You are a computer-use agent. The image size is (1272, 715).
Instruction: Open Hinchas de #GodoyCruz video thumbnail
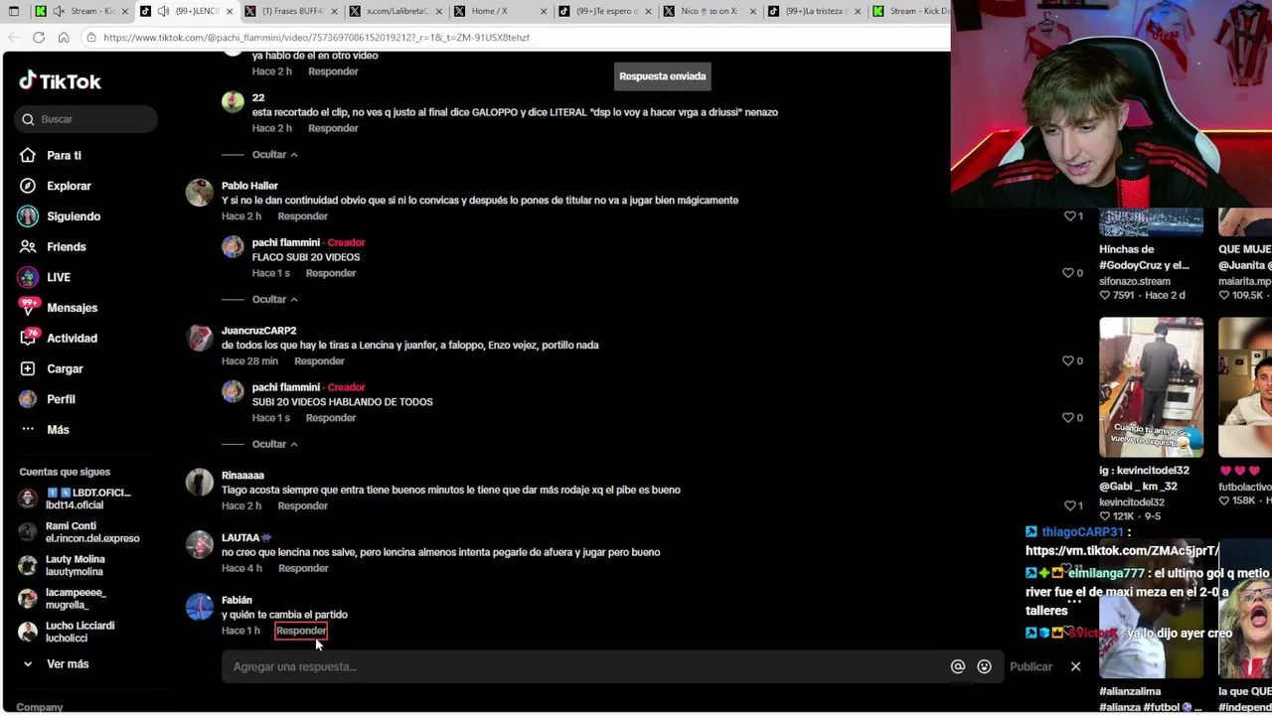[1151, 223]
